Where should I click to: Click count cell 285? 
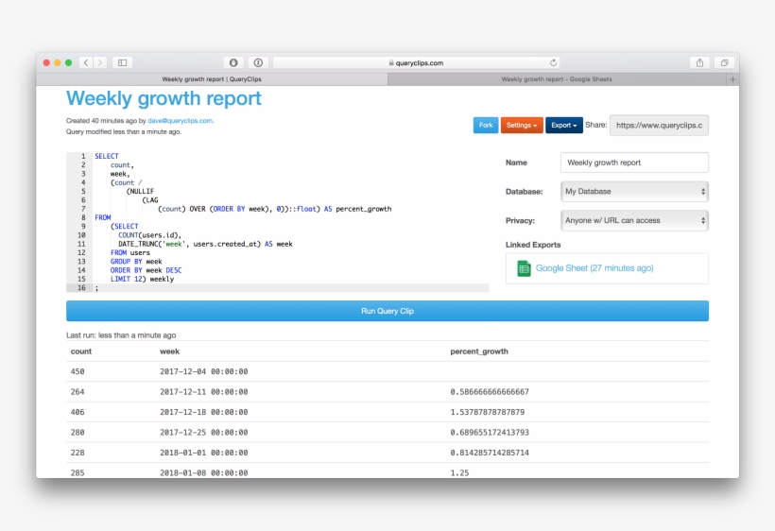coord(77,472)
